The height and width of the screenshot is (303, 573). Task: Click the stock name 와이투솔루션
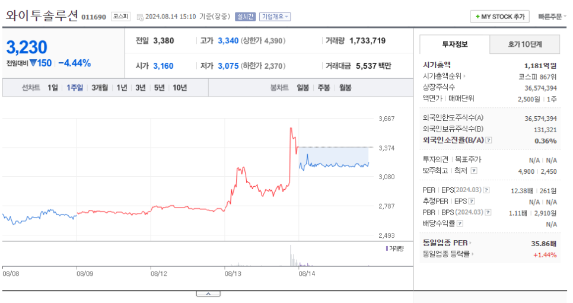pyautogui.click(x=42, y=15)
